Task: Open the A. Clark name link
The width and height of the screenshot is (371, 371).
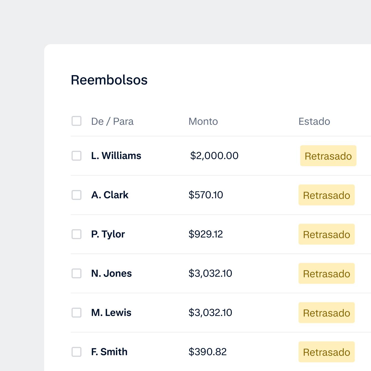Action: click(x=110, y=195)
